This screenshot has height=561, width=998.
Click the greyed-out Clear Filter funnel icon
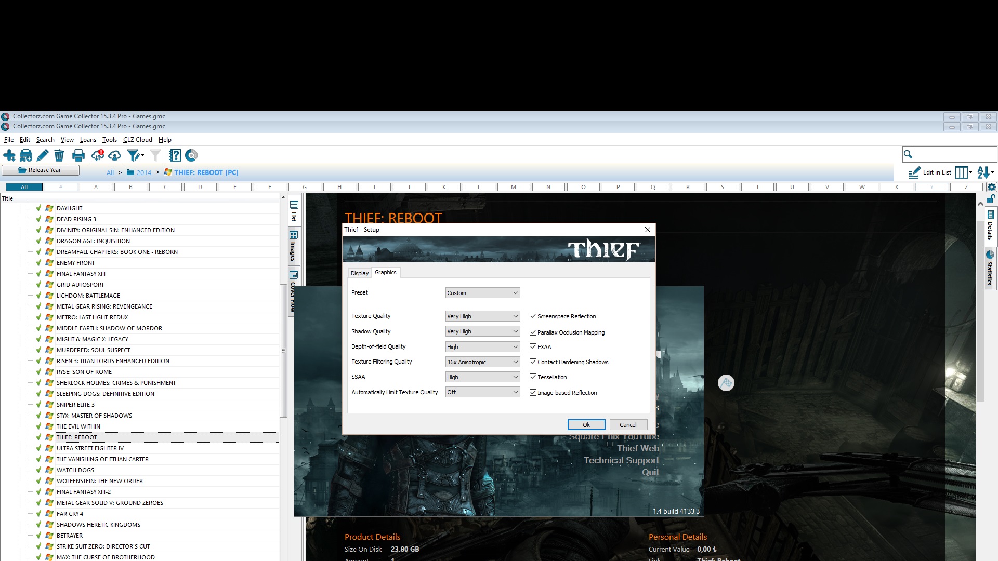(155, 155)
